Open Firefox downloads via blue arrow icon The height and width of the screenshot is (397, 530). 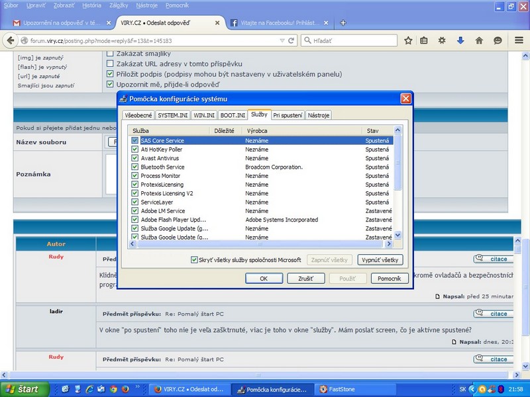[x=460, y=40]
